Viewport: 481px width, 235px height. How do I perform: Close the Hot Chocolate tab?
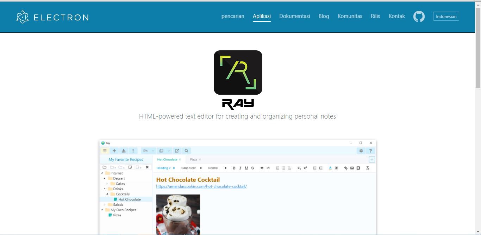(x=180, y=160)
